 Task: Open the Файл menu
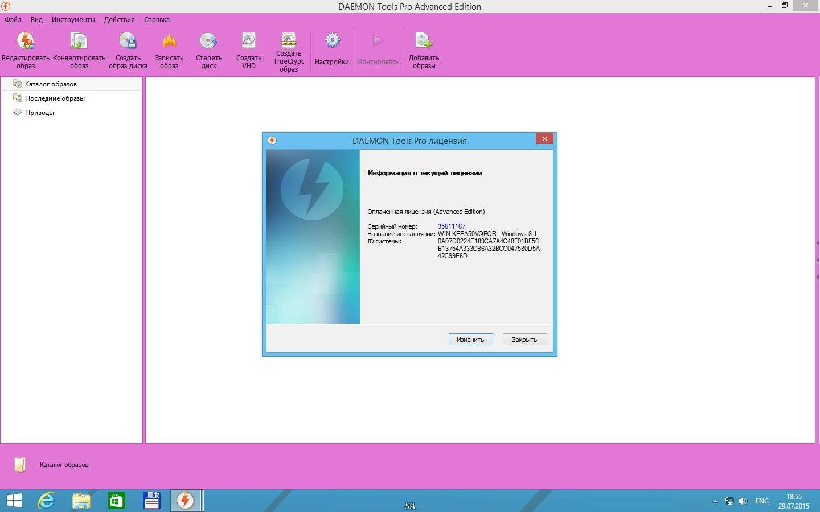pyautogui.click(x=13, y=19)
